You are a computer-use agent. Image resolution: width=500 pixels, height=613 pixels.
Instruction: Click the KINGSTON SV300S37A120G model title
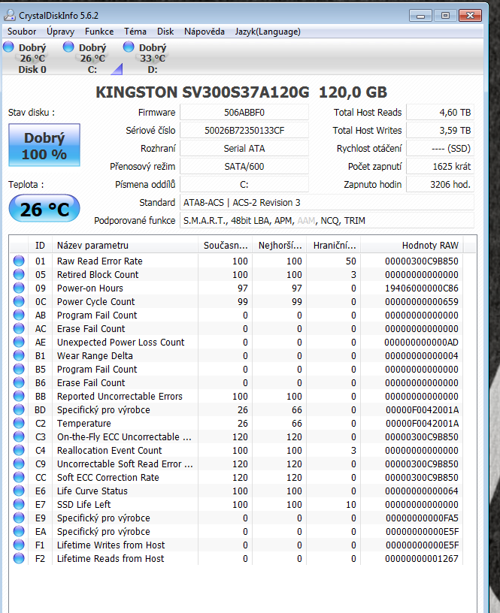pyautogui.click(x=241, y=92)
